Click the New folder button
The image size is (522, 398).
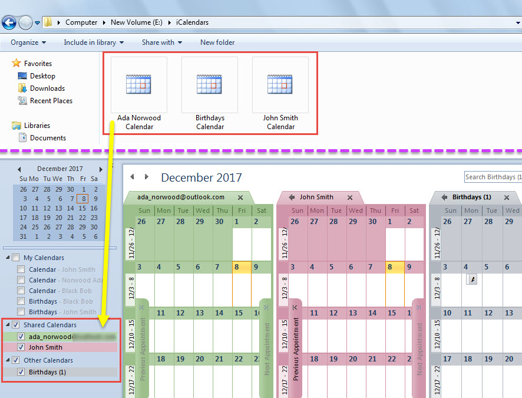(x=219, y=42)
